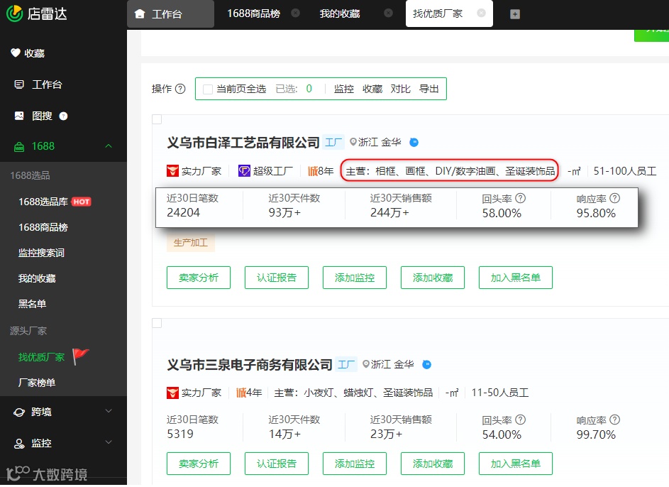The height and width of the screenshot is (487, 669).
Task: Open 1688选品库 in sidebar
Action: [43, 202]
